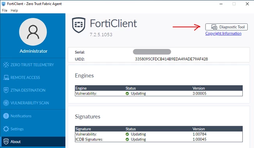Click the FortiClient shield logo

[x=79, y=25]
